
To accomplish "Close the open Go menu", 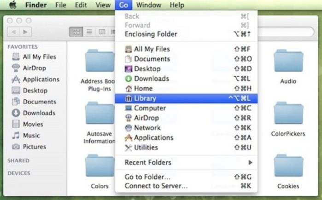I will click(123, 5).
